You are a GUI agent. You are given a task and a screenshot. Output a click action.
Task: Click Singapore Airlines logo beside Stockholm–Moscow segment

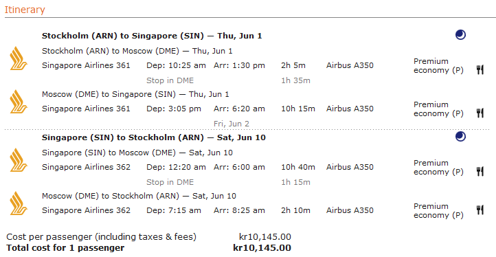[19, 58]
